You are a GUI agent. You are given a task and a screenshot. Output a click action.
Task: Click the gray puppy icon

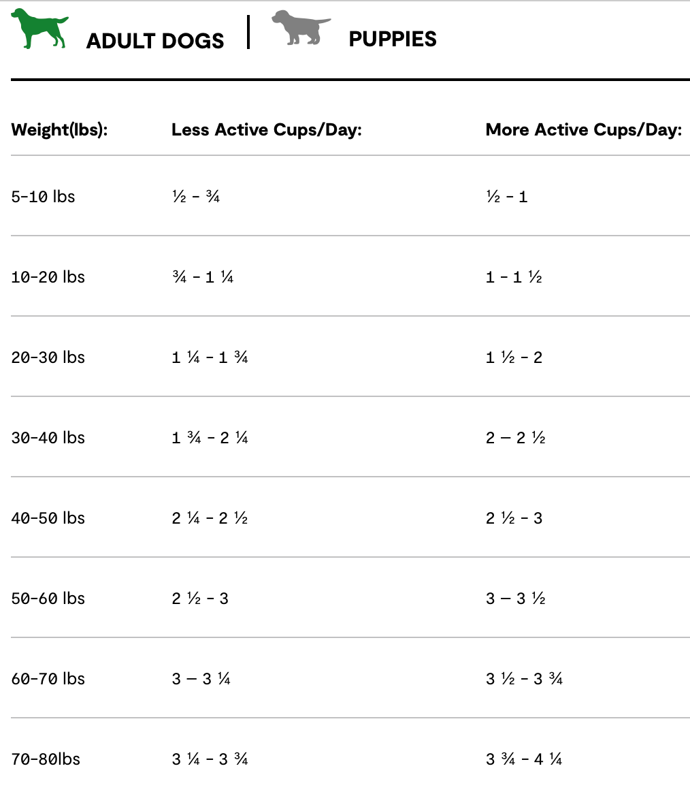[300, 28]
